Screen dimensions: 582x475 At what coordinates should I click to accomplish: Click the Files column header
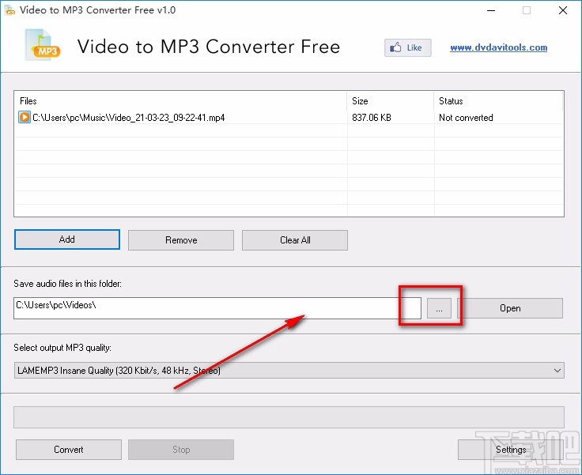[180, 101]
